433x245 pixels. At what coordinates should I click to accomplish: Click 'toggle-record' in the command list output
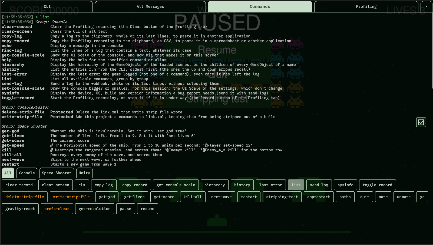click(x=18, y=98)
